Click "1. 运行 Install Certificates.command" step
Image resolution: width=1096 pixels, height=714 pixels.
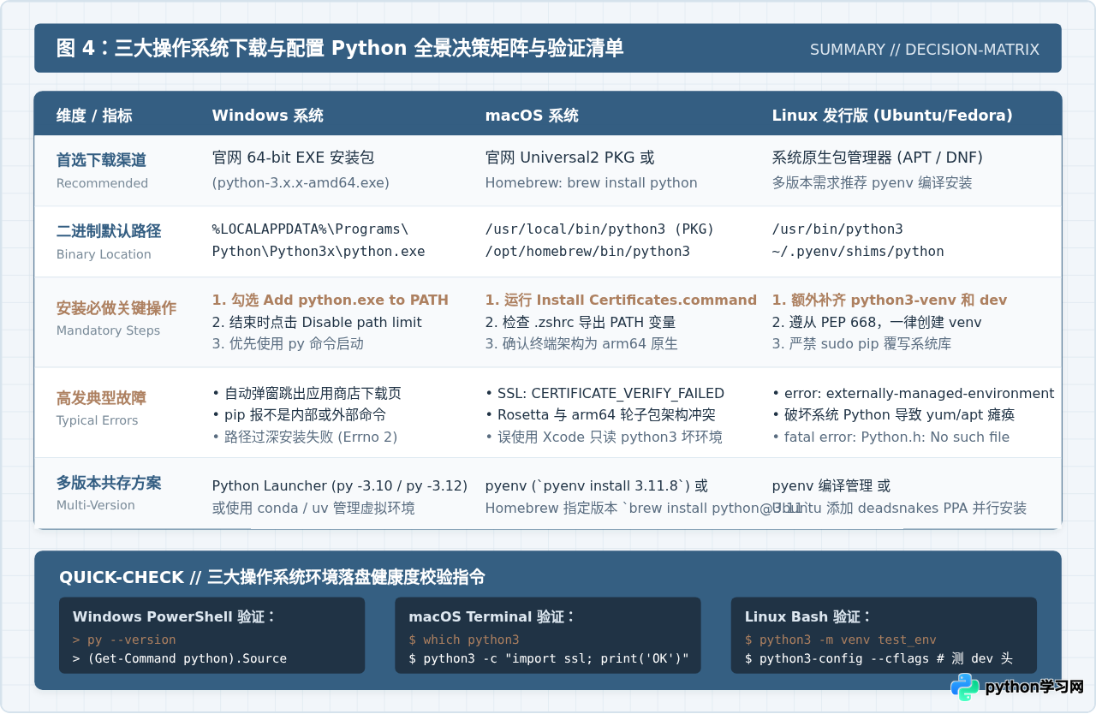[621, 300]
